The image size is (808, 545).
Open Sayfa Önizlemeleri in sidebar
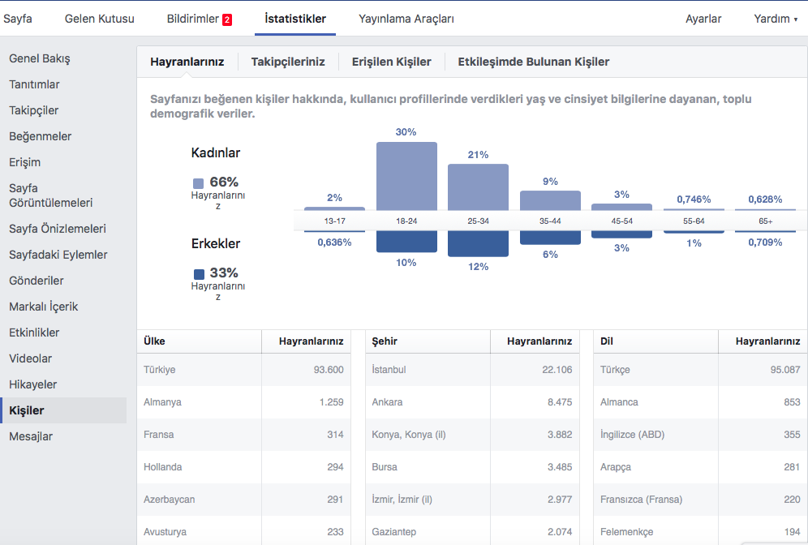58,229
